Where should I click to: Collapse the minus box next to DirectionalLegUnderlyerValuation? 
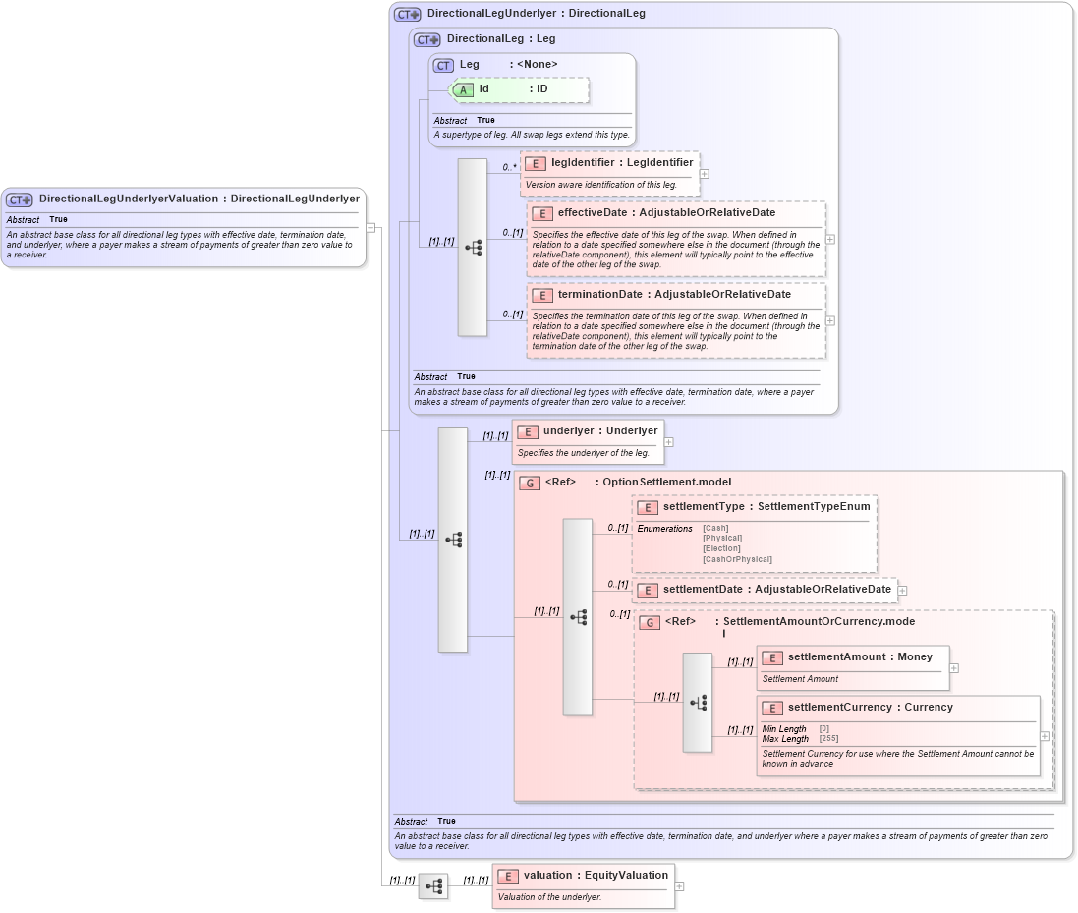pos(369,228)
